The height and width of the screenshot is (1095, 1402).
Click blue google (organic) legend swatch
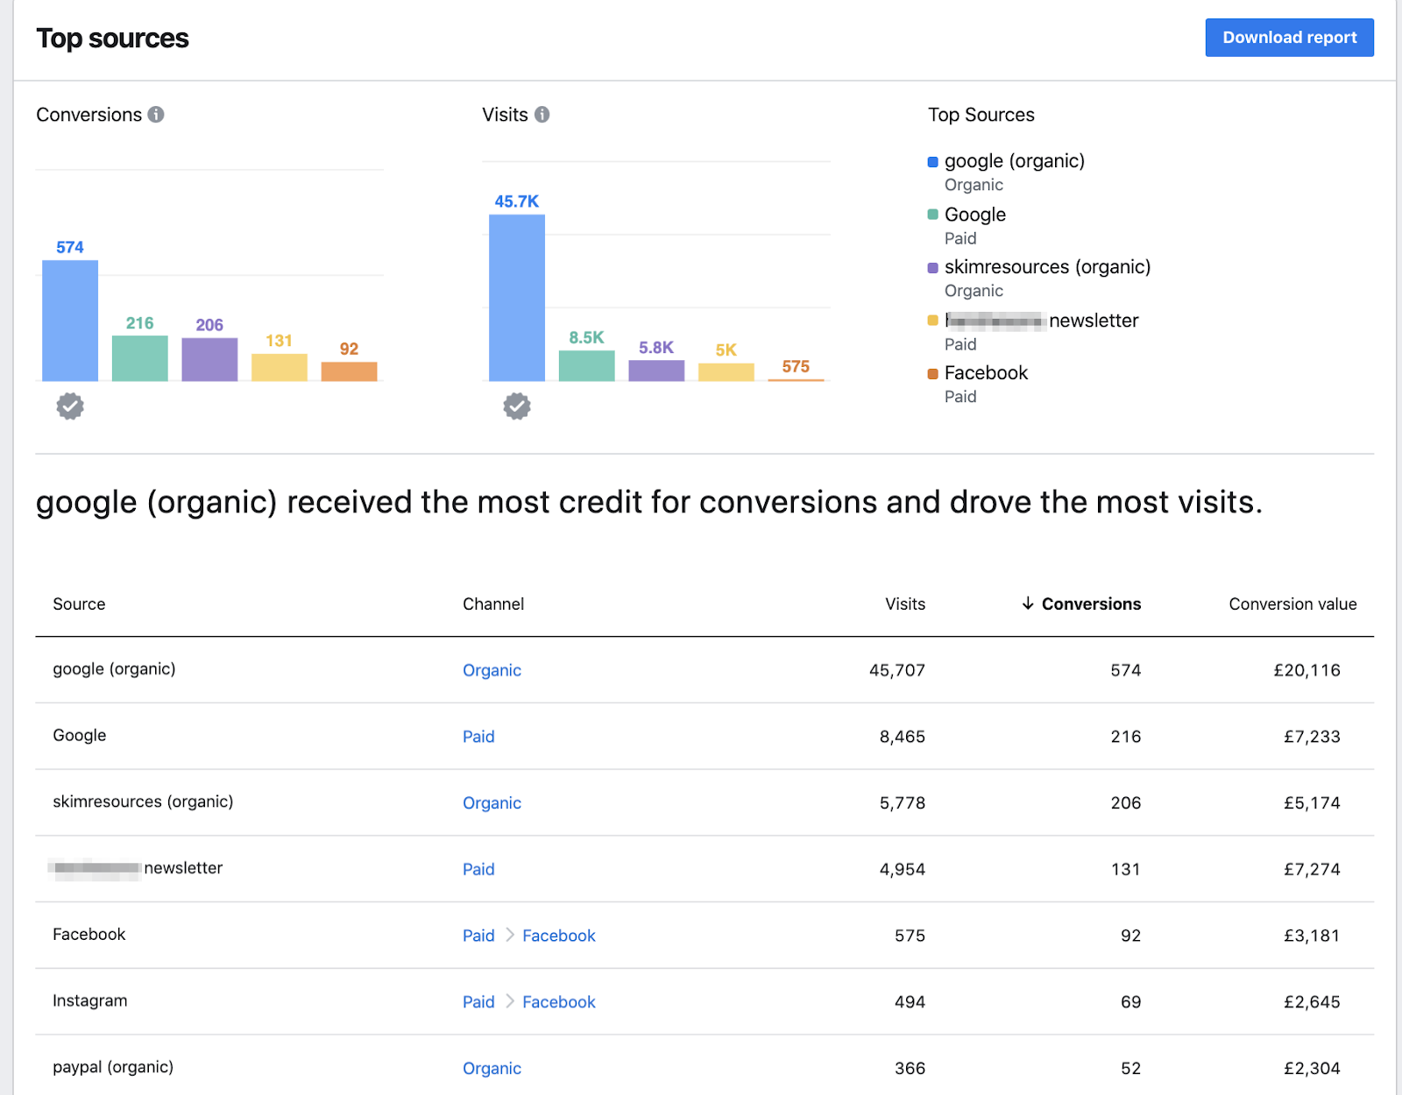point(933,162)
